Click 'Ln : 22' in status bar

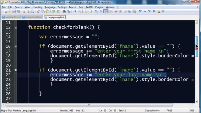(x=103, y=110)
